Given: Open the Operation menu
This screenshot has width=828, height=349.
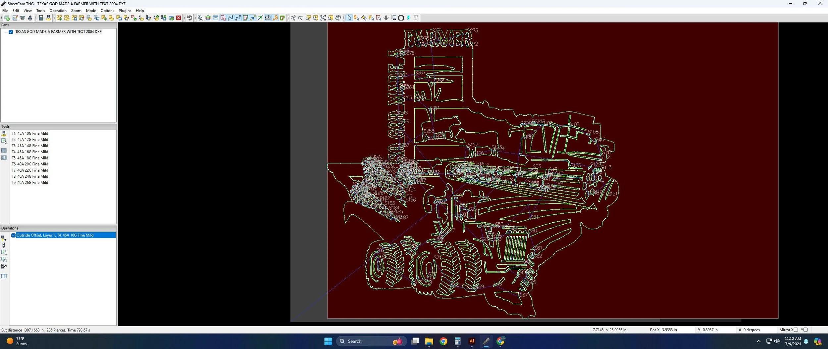Looking at the screenshot, I should tap(58, 11).
